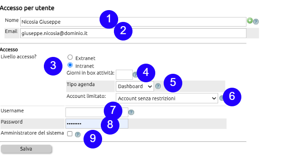The image size is (289, 159).
Task: Select the Intranet access level
Action: (70, 65)
